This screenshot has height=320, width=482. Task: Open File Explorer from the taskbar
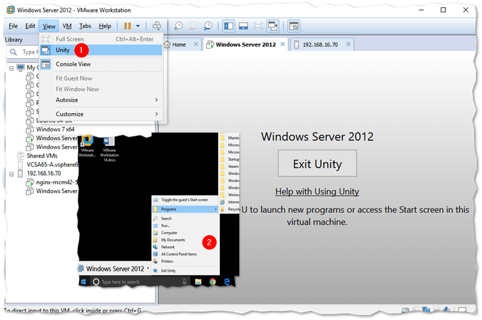tap(198, 282)
